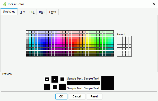The image size is (158, 101).
Task: Select the first empty cell in the Recent grid
Action: tap(118, 38)
